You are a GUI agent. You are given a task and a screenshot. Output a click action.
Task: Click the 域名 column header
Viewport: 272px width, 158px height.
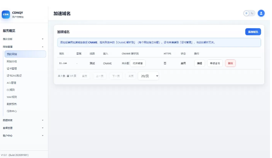click(x=62, y=53)
